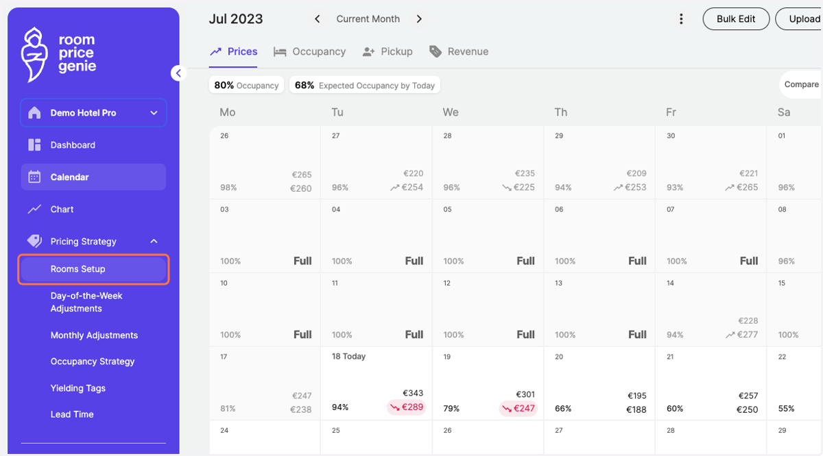Click the €188 price on Thursday 20

[636, 409]
